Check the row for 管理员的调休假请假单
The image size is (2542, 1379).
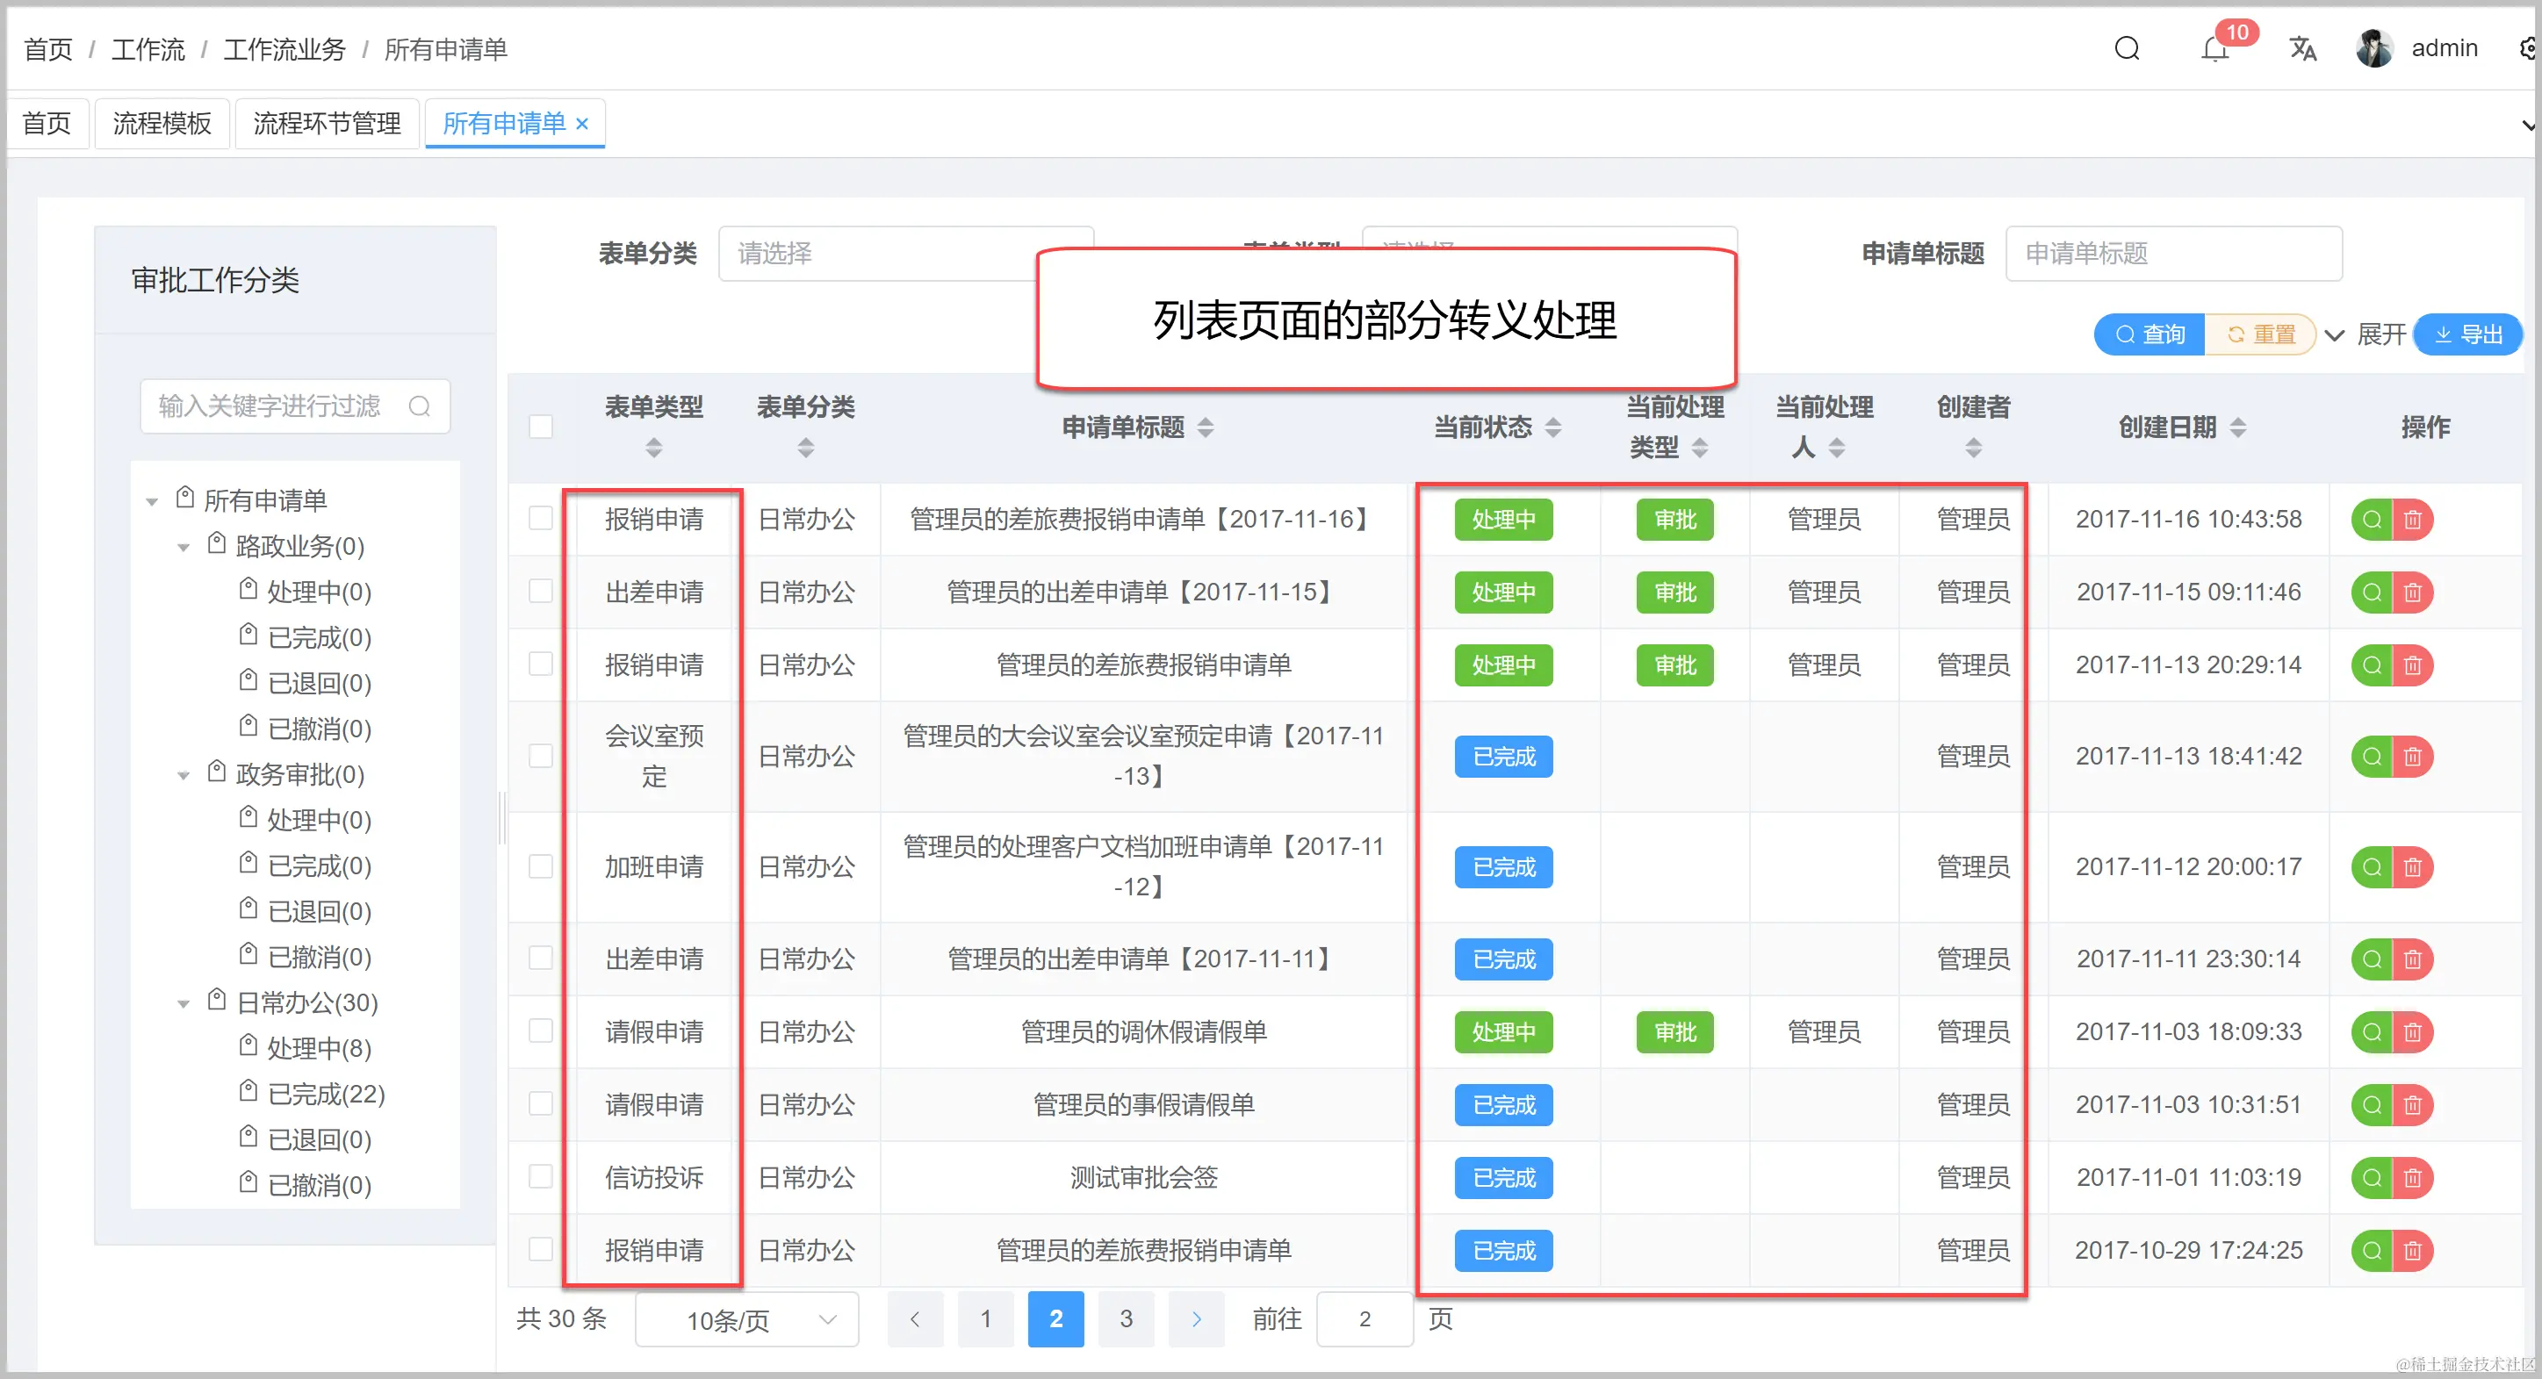click(541, 1031)
